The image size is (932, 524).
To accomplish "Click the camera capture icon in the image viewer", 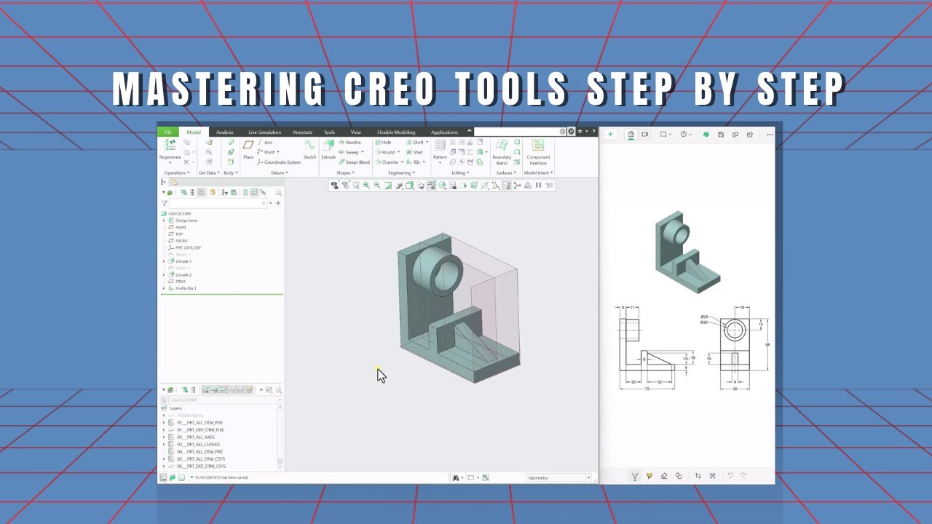I will coord(631,135).
